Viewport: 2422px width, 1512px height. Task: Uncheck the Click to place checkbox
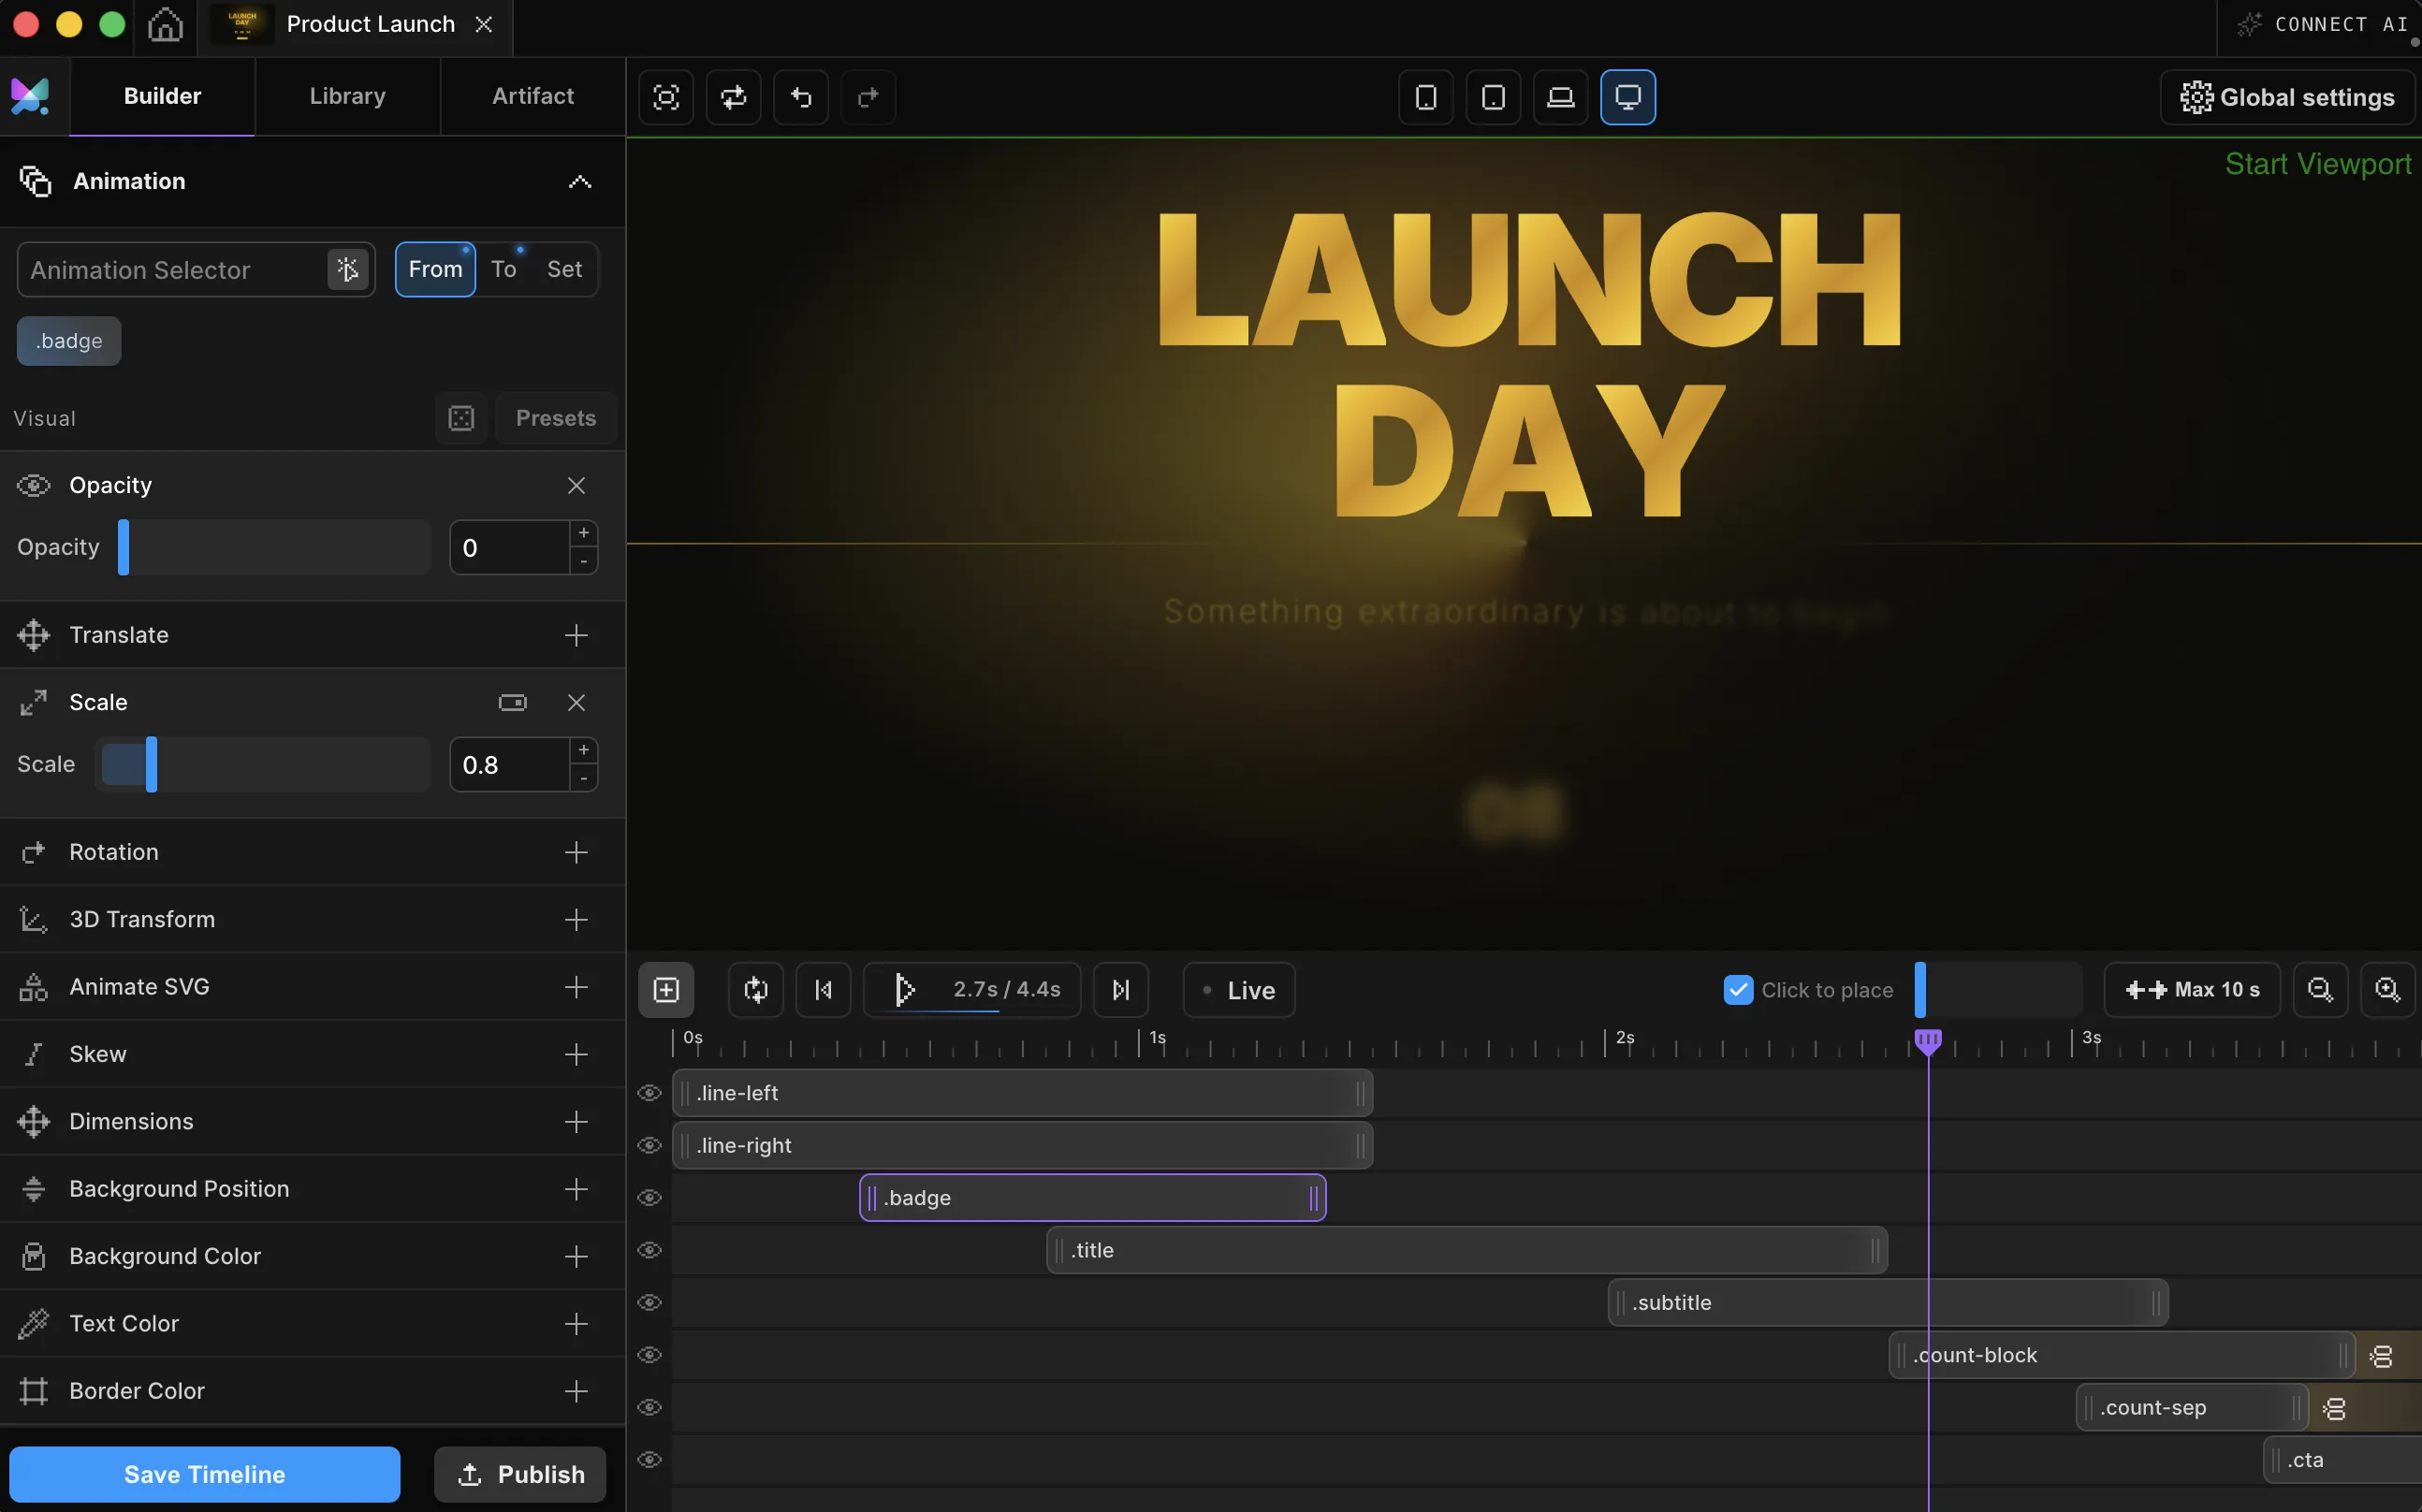(x=1738, y=990)
